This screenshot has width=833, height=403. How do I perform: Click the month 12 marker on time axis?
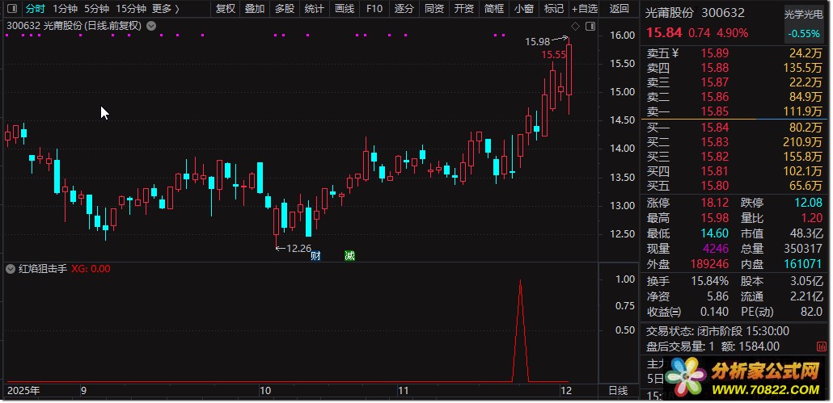pyautogui.click(x=566, y=392)
